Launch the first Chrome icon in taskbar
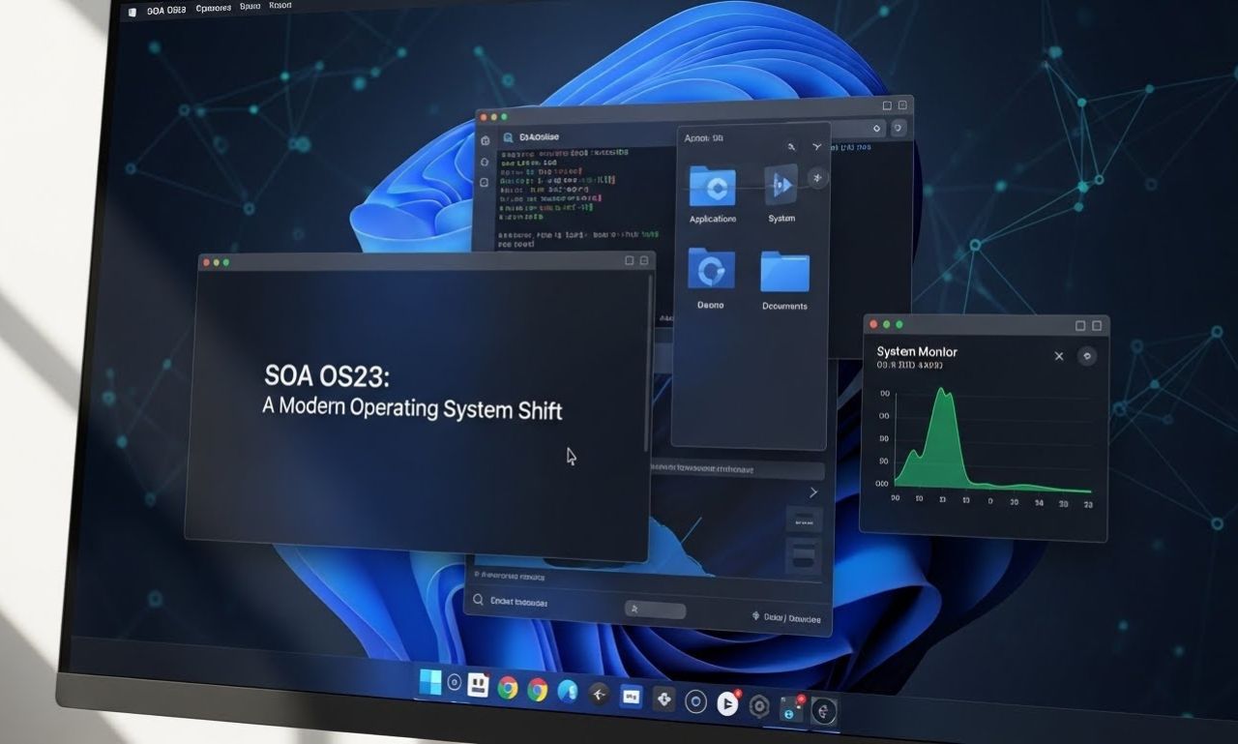 508,688
